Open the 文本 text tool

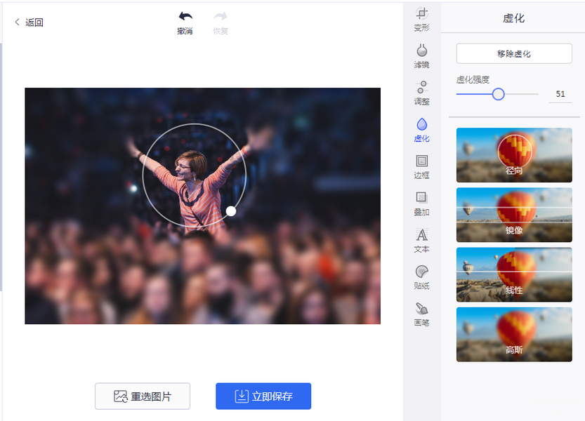(421, 239)
